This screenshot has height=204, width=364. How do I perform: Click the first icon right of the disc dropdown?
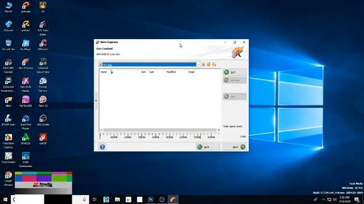tap(204, 65)
